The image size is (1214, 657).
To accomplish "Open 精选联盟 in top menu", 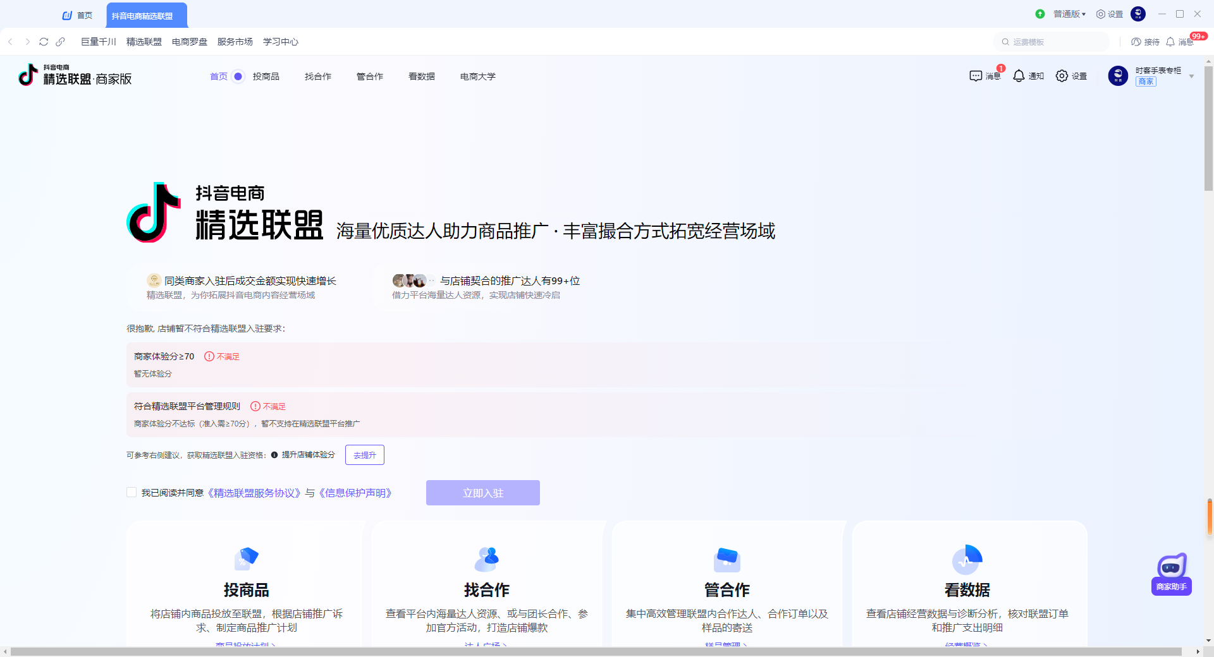I will click(x=144, y=42).
